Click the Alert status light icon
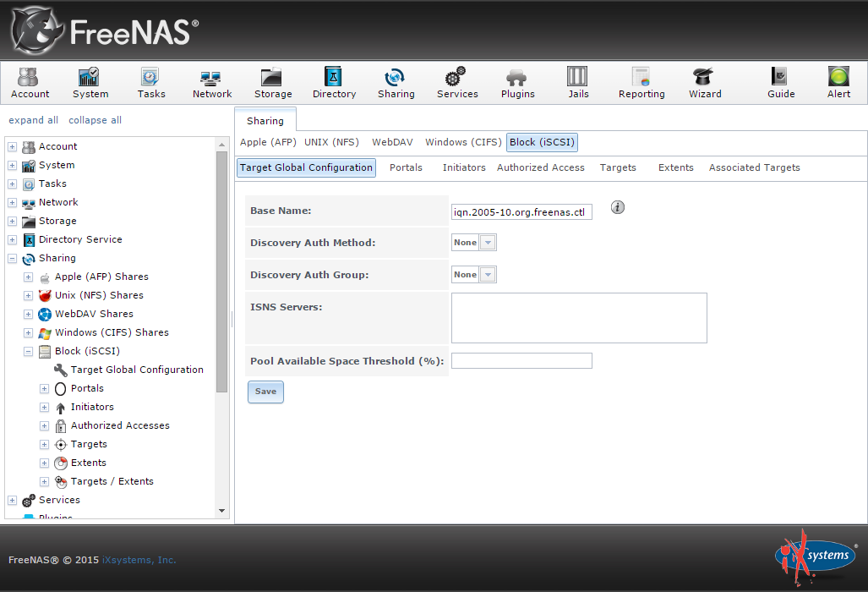 [x=838, y=78]
